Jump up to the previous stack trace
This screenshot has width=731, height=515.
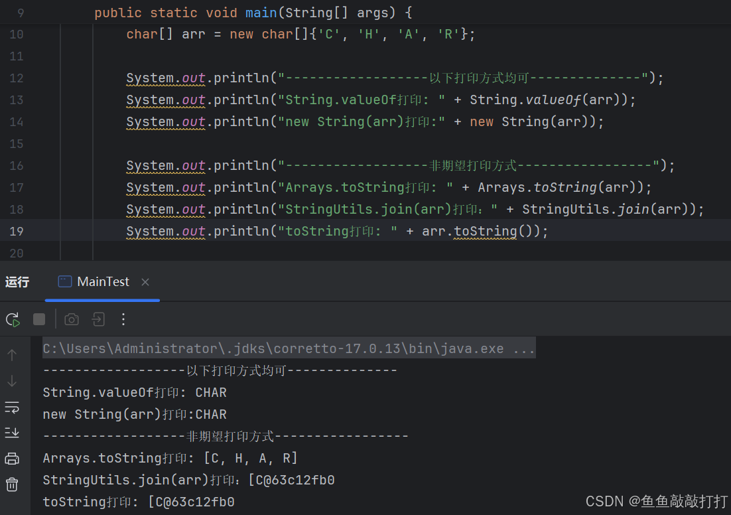tap(12, 354)
